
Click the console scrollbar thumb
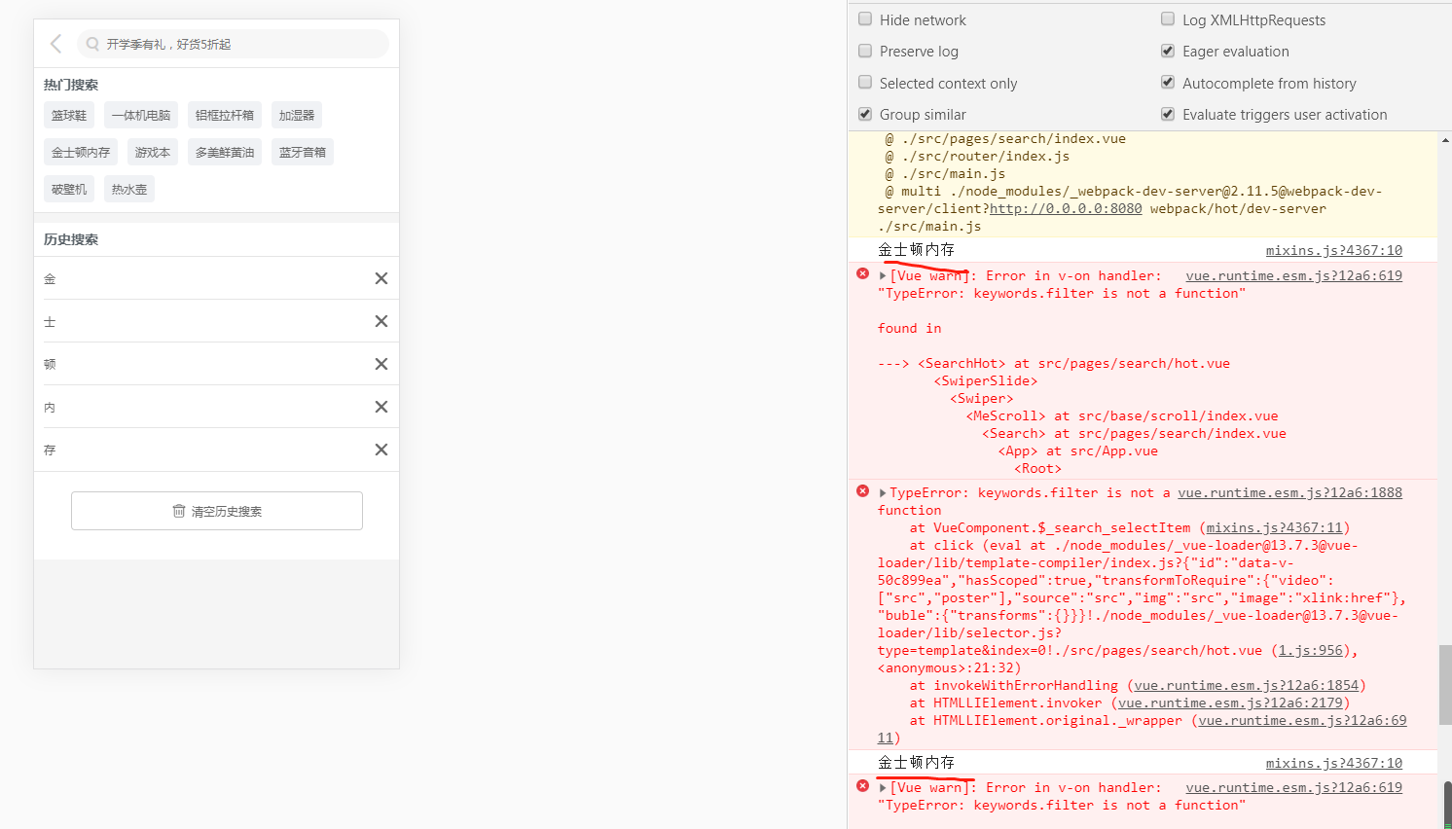(x=1445, y=684)
